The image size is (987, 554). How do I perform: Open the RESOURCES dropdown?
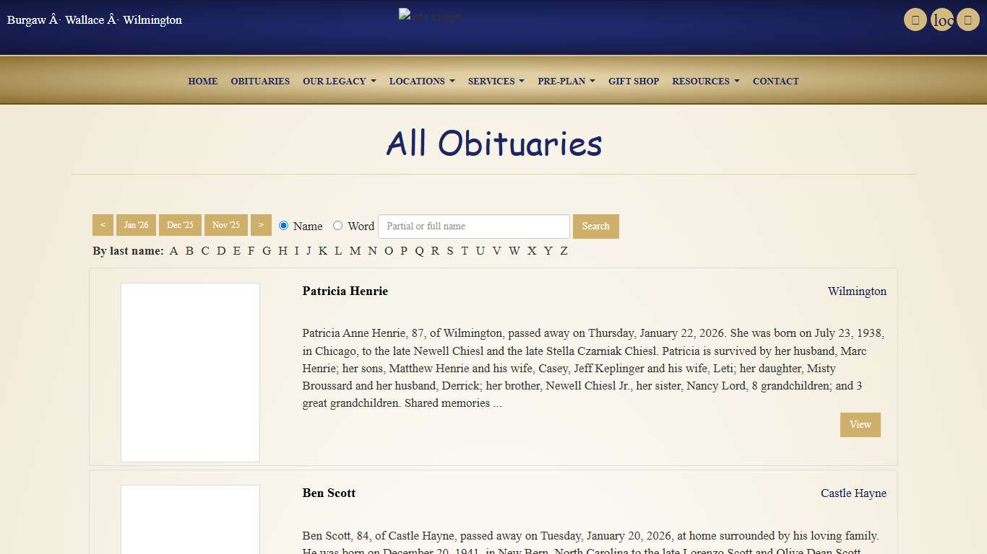coord(705,81)
